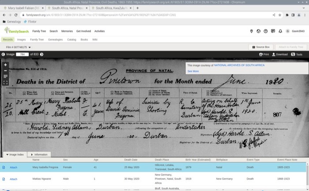Open the help question mark icon
Screen dimensions: 309x191
coord(266,31)
